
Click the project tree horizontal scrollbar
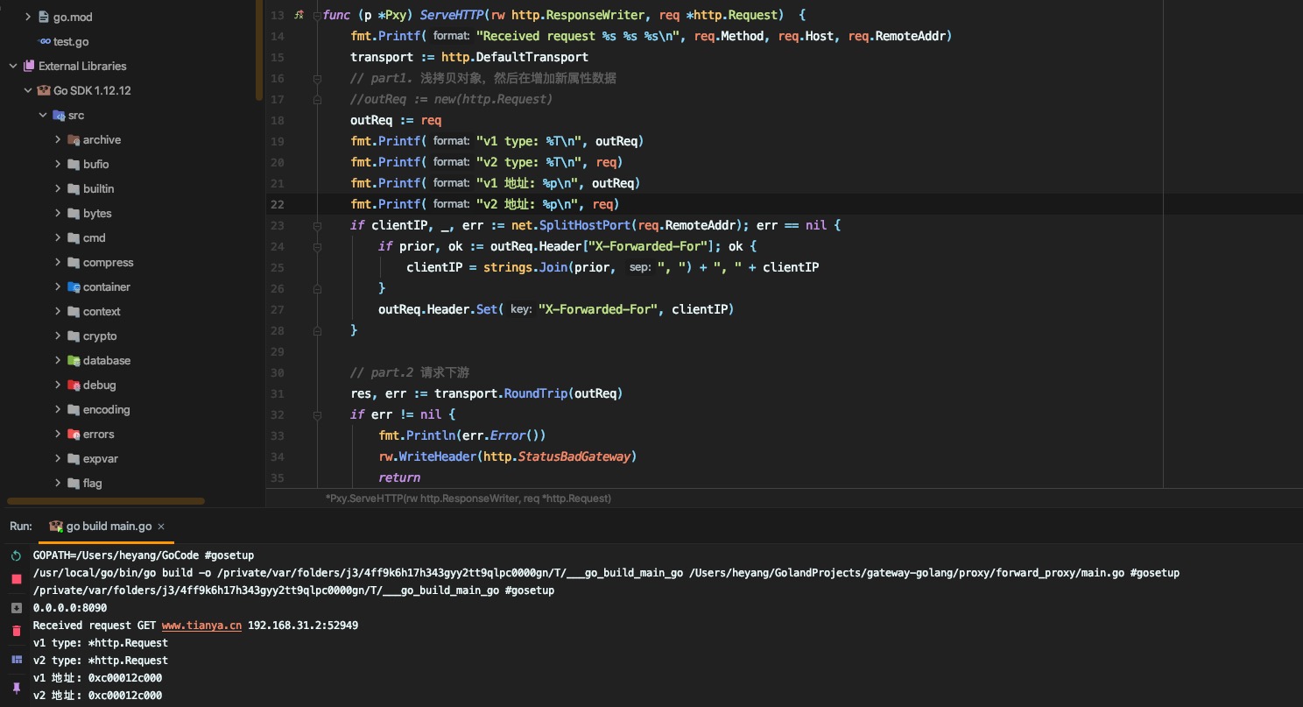106,501
